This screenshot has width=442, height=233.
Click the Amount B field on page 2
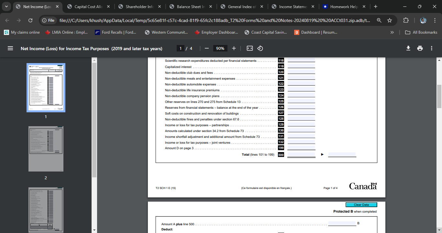tap(342, 224)
